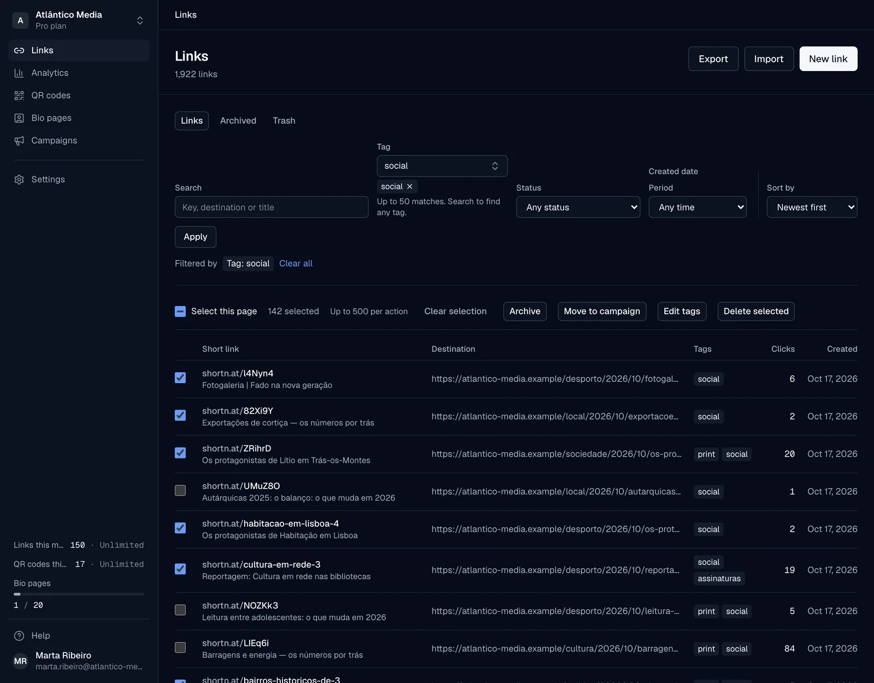Click the MR user avatar
Screen dimensions: 874x683
[20, 661]
